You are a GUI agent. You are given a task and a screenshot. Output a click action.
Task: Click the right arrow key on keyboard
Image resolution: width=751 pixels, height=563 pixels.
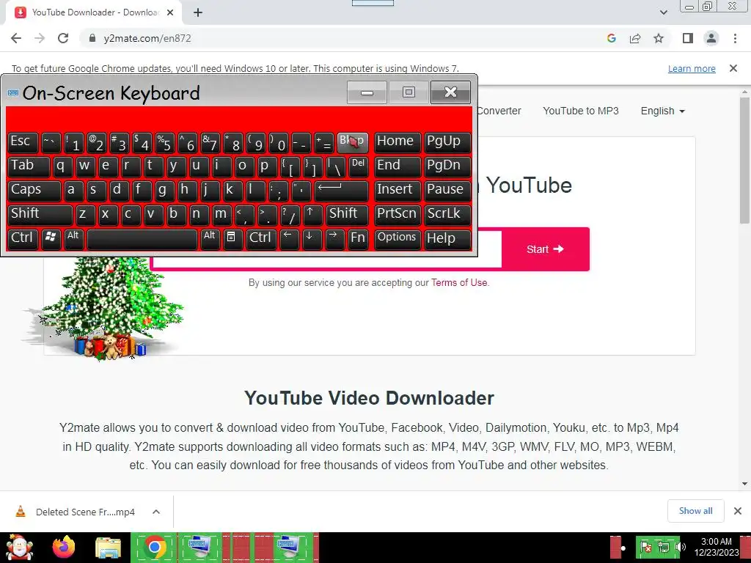click(334, 238)
